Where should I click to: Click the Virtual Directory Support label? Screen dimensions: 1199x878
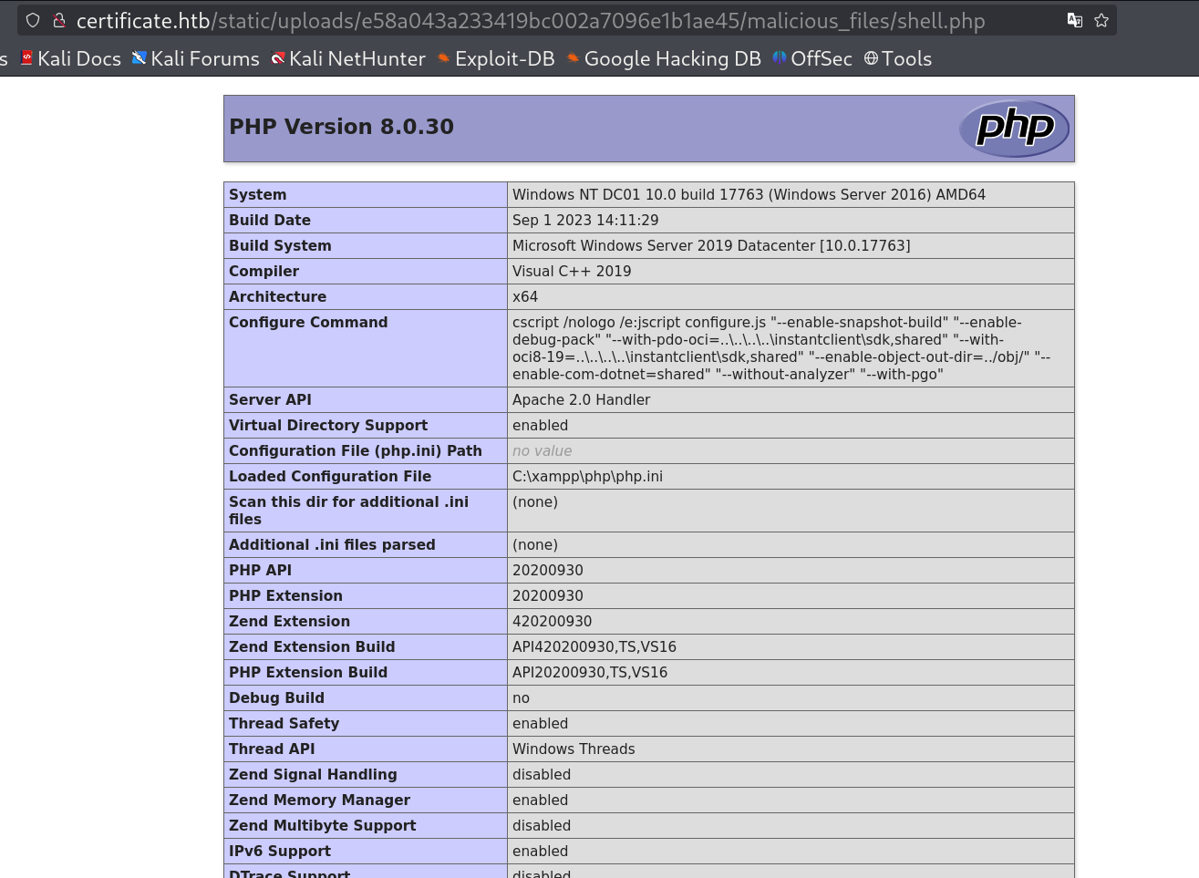328,425
